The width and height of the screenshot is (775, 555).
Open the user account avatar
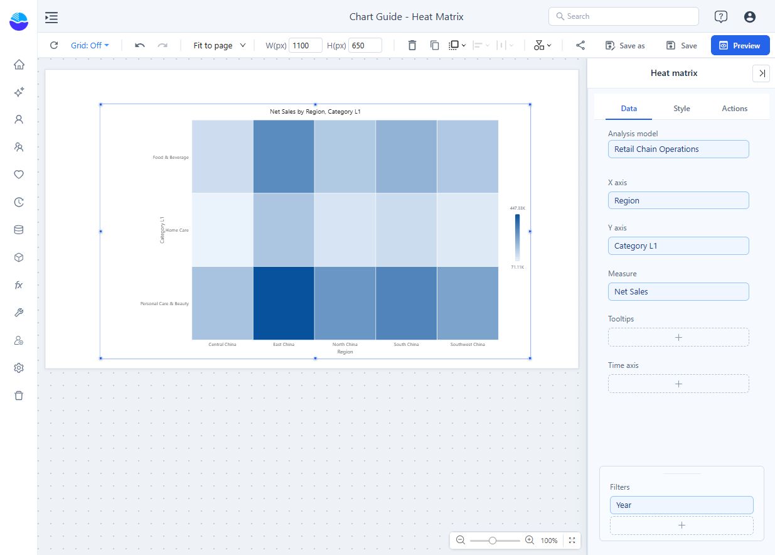[x=749, y=17]
